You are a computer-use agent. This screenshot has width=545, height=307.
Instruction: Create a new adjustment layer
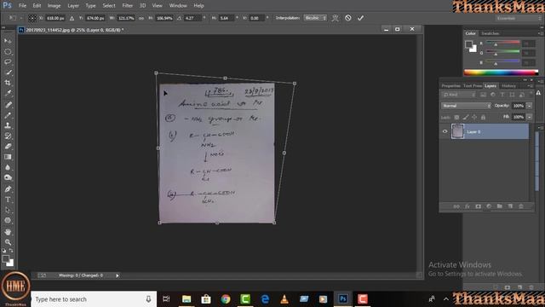click(489, 206)
